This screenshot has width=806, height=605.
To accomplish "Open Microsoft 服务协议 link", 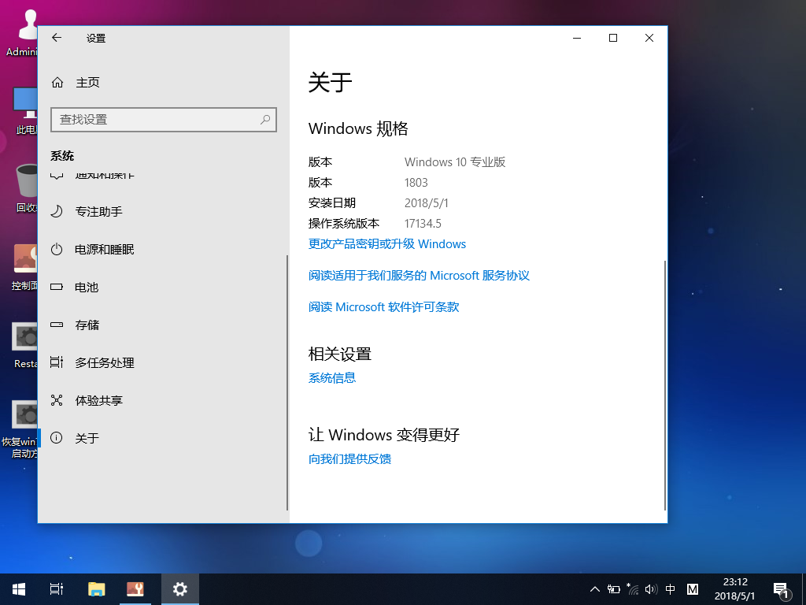I will pos(419,276).
